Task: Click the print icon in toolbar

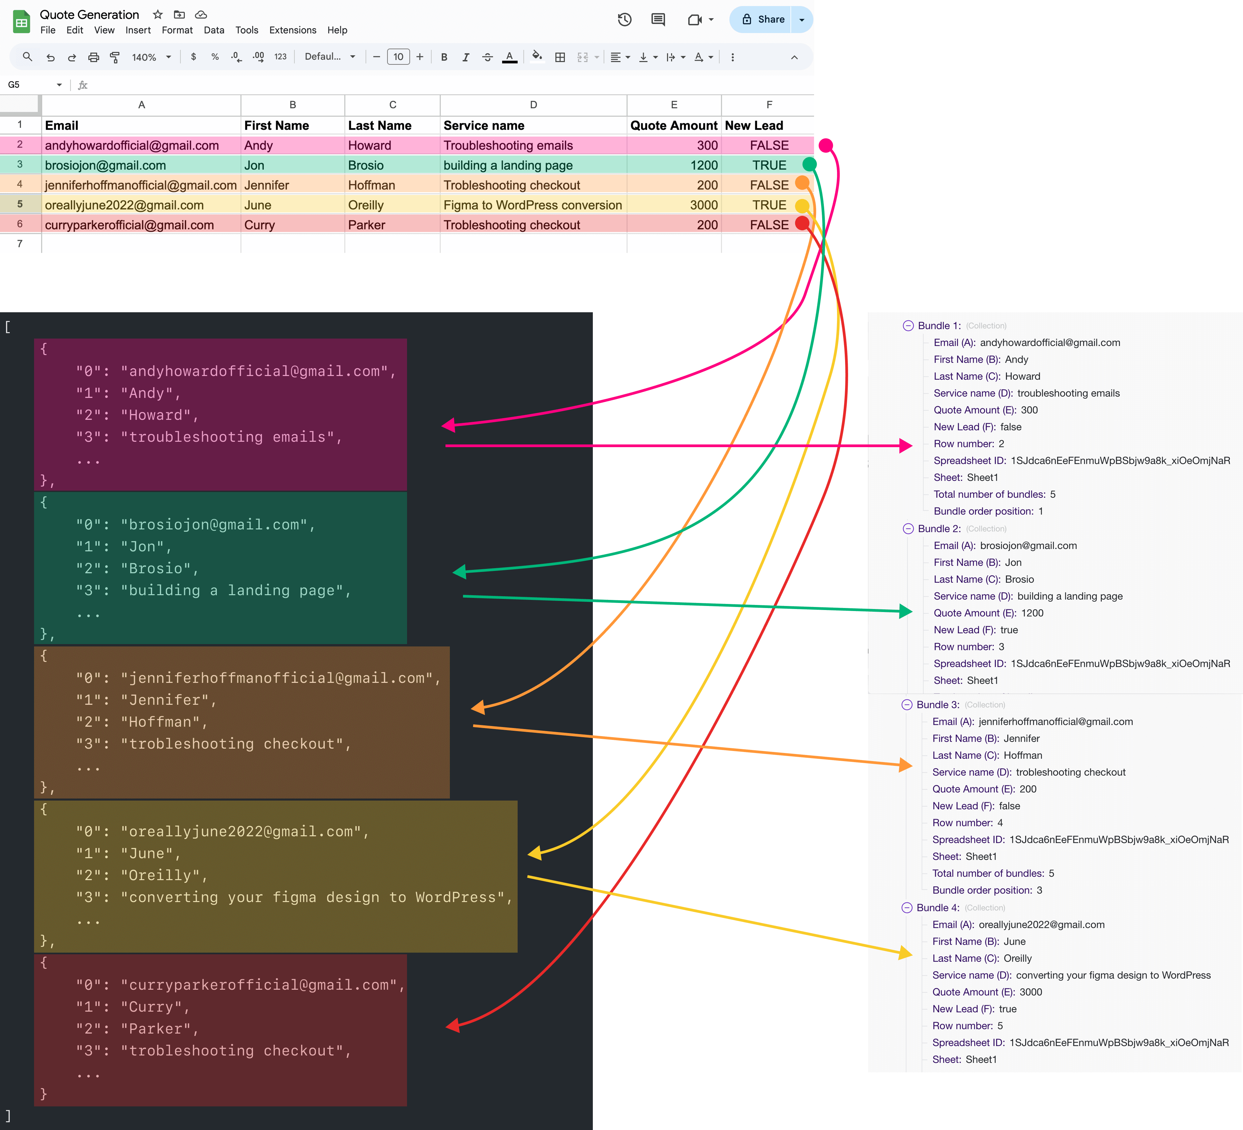Action: 93,57
